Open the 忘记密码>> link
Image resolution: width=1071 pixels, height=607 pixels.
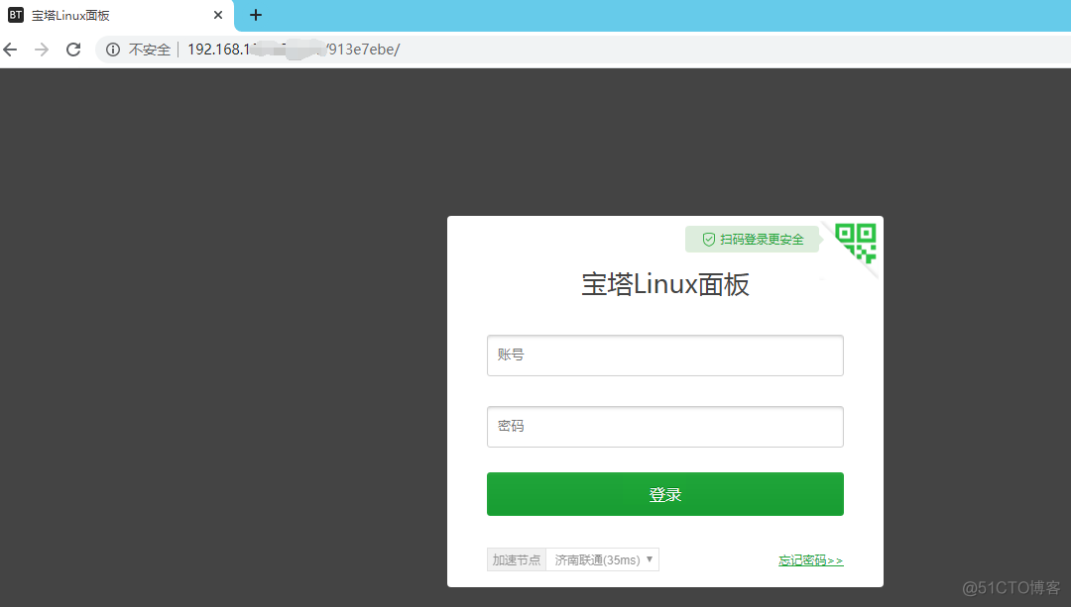810,558
